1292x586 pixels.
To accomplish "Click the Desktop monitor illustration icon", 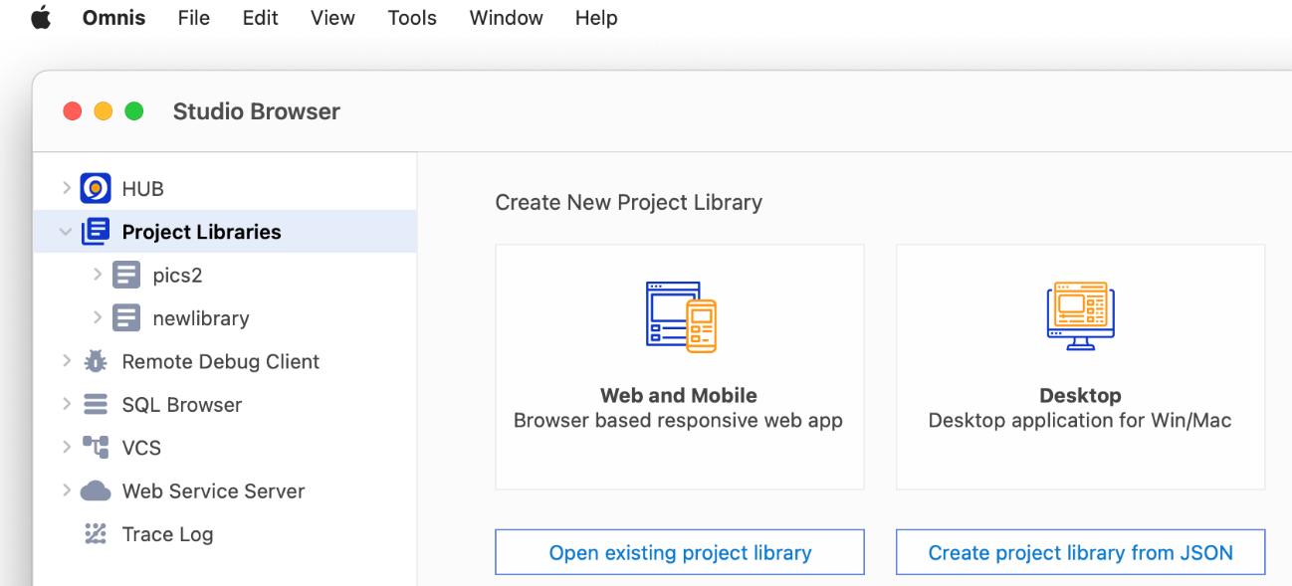I will pyautogui.click(x=1081, y=316).
